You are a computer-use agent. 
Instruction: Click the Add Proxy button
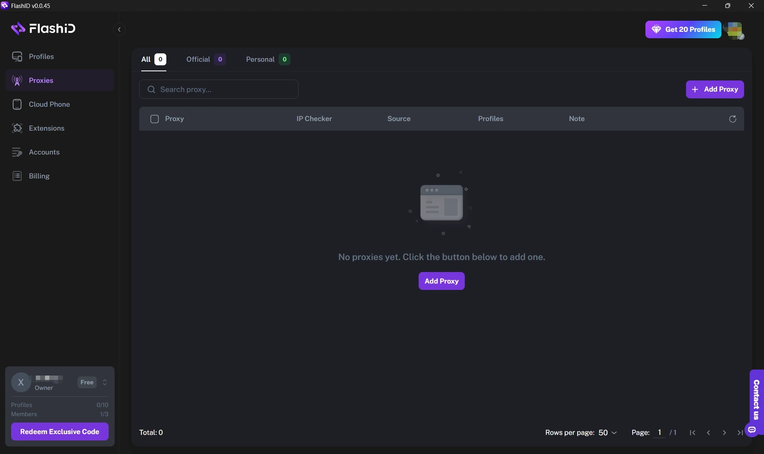715,89
